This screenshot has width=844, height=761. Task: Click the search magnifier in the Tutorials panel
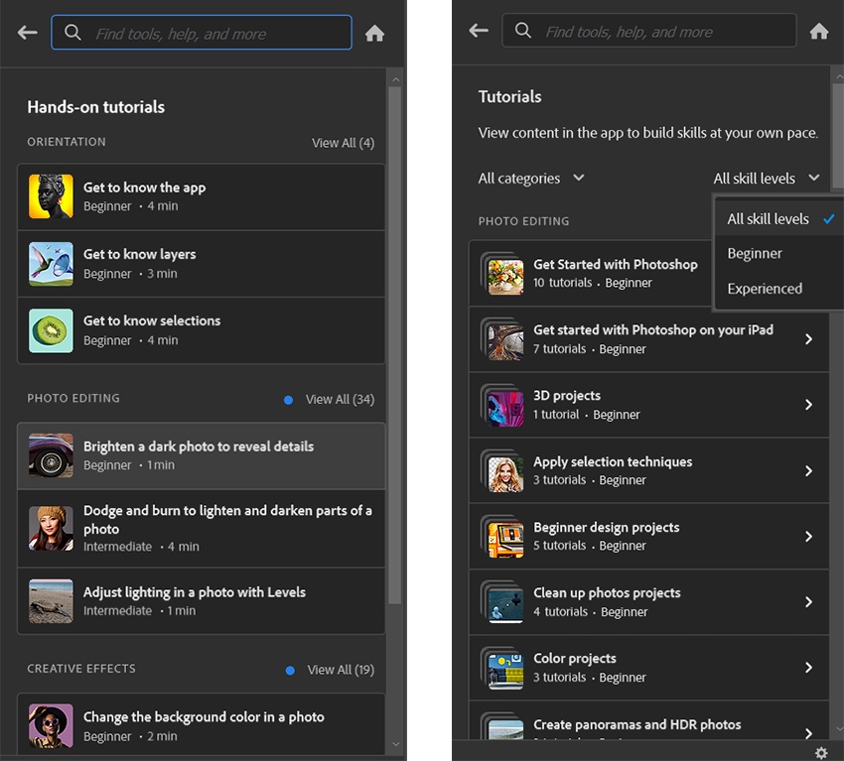[x=522, y=30]
